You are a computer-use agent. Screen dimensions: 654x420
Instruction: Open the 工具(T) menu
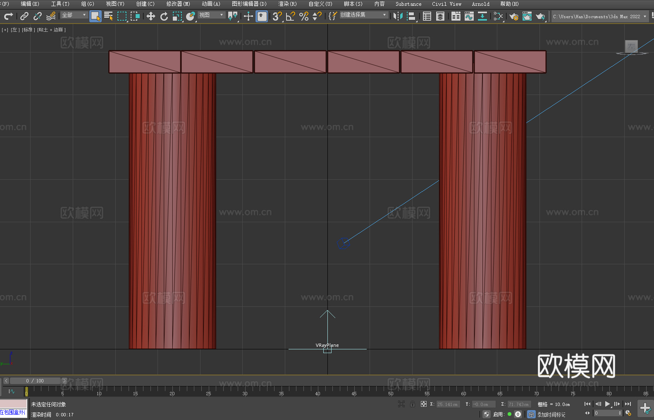[60, 4]
